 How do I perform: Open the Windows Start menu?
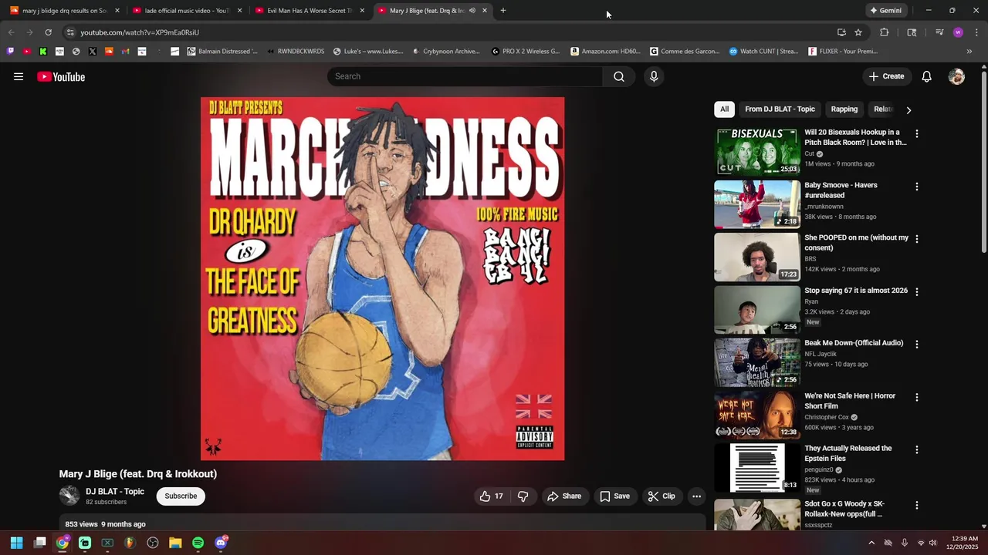(x=16, y=543)
